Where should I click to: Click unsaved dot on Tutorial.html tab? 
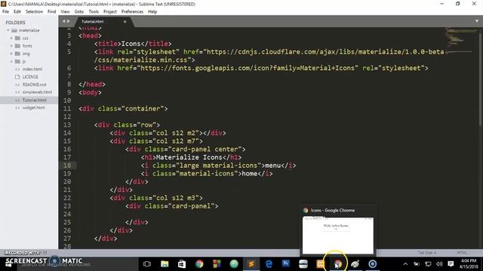125,22
